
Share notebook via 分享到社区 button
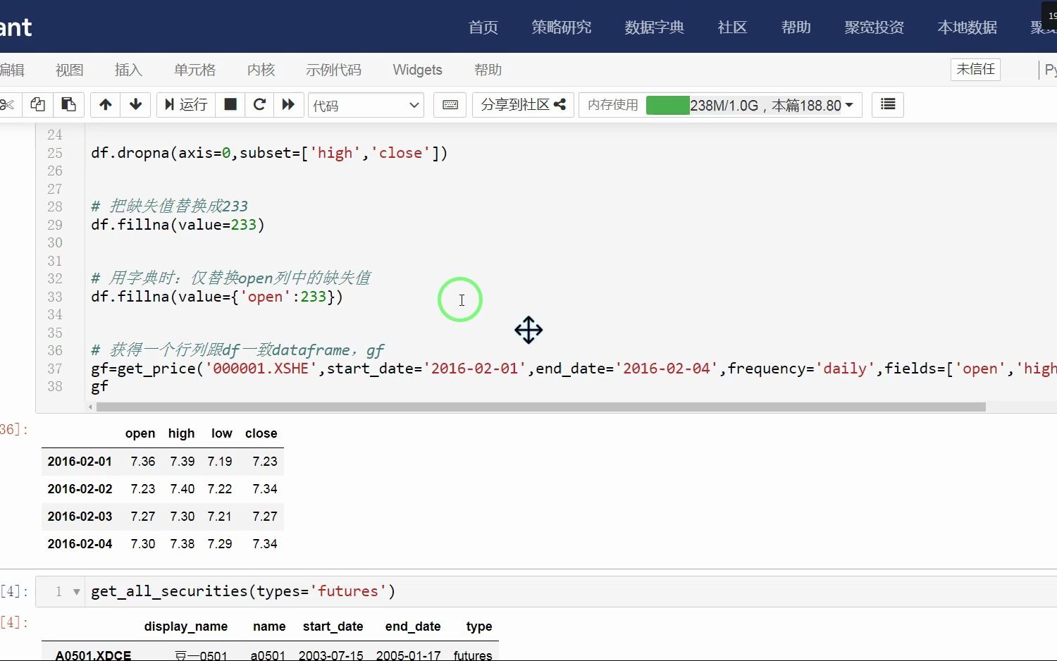click(x=523, y=105)
